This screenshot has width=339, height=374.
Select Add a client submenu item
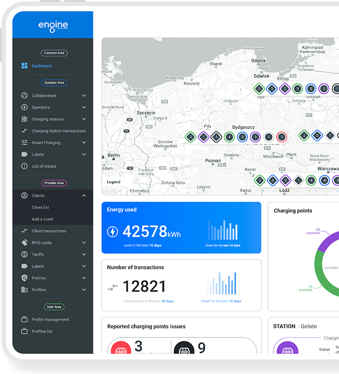(42, 220)
